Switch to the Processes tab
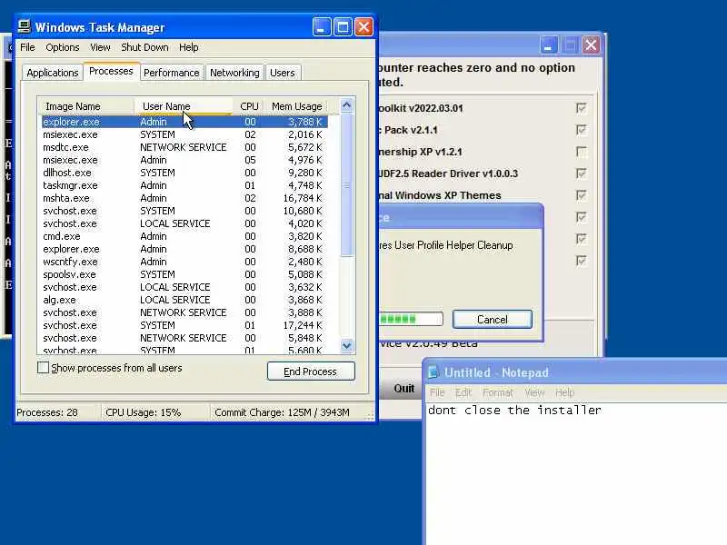727x545 pixels. pyautogui.click(x=111, y=72)
